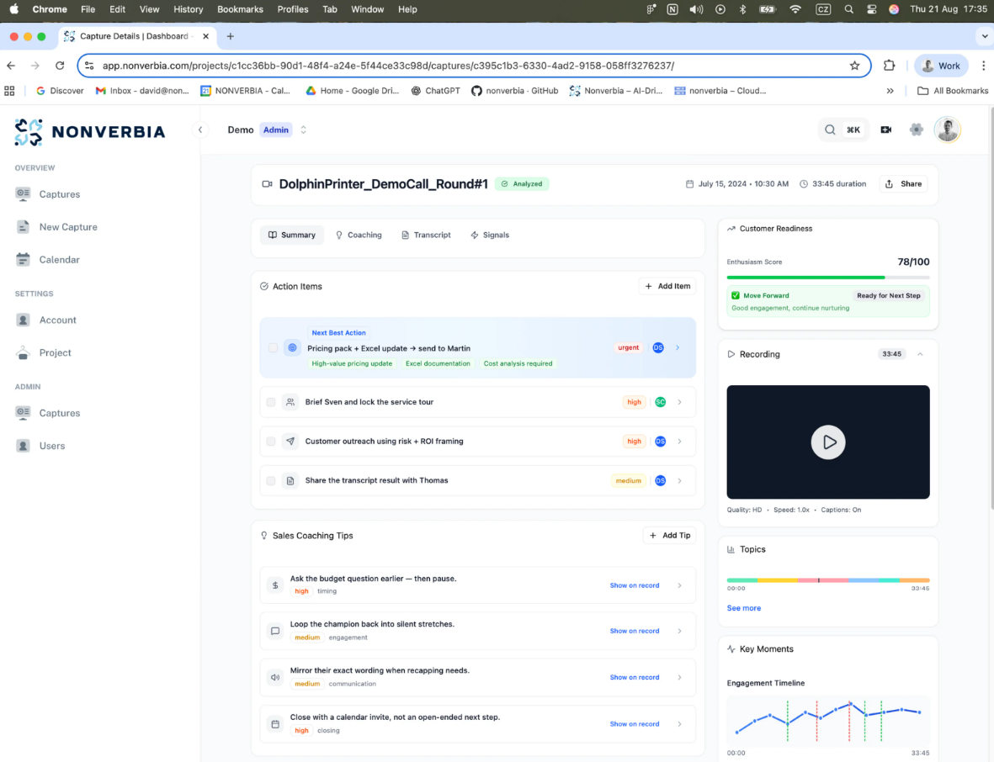Click the New Capture sidebar icon
994x762 pixels.
tap(23, 226)
